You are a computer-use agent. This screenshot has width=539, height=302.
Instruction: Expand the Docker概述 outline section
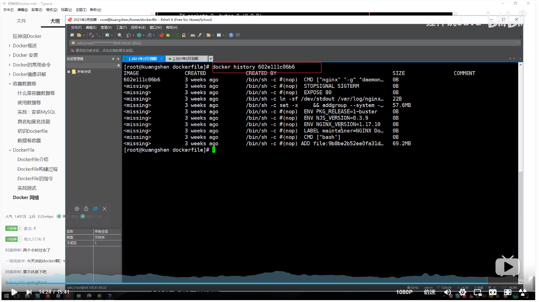(x=9, y=46)
